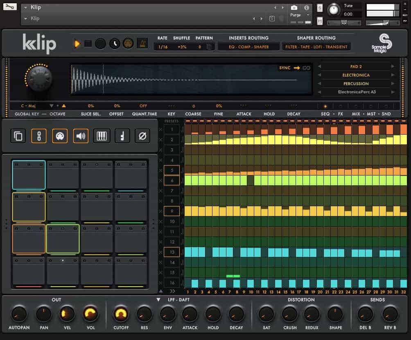Viewport: 411px width, 340px height.
Task: Click the waveform display
Action: point(191,79)
